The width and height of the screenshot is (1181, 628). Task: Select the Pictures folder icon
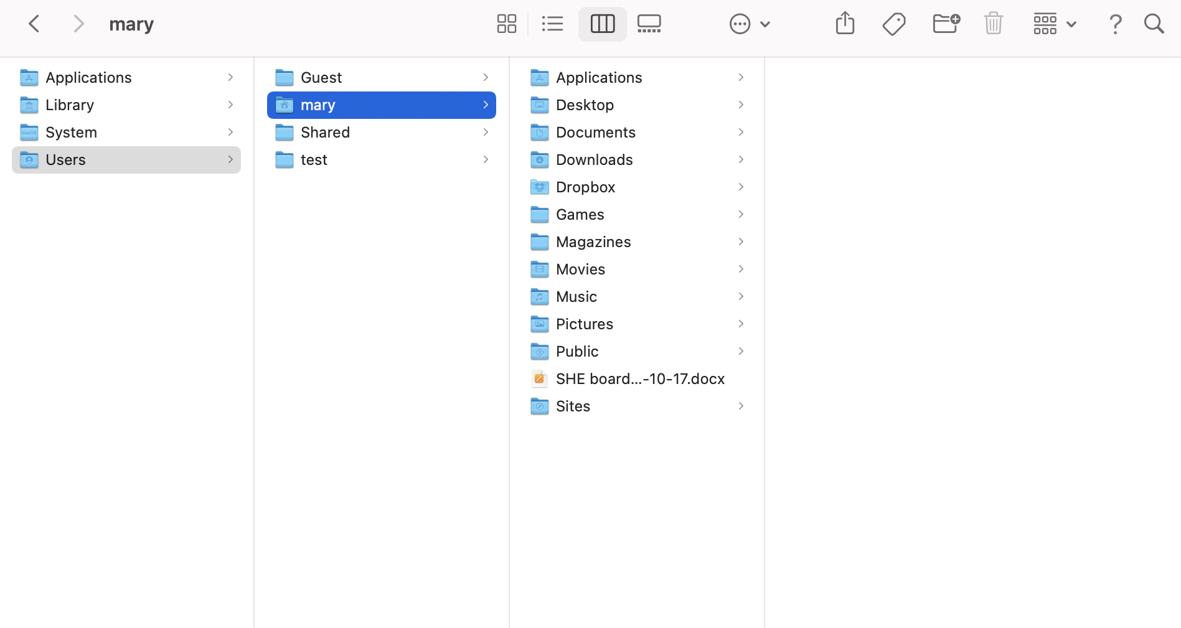pos(540,324)
